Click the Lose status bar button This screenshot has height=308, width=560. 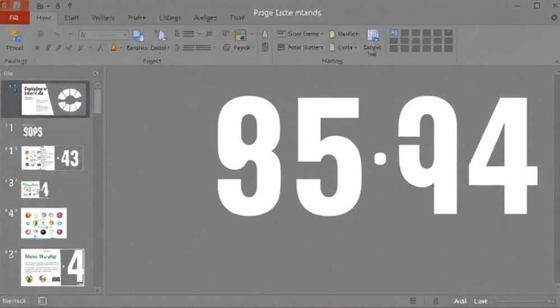[x=480, y=301]
